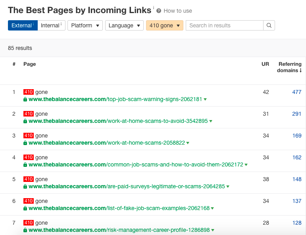Open the How to use help link
306x235 pixels.
tap(178, 11)
